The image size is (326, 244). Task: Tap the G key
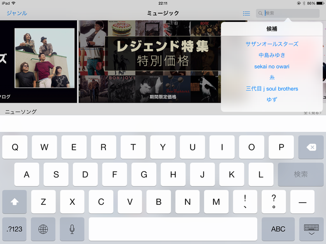144,174
